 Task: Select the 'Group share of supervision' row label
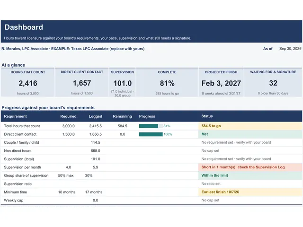coord(26,175)
